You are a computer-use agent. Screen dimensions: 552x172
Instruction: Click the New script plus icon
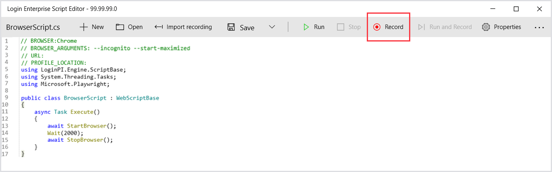[x=84, y=27]
